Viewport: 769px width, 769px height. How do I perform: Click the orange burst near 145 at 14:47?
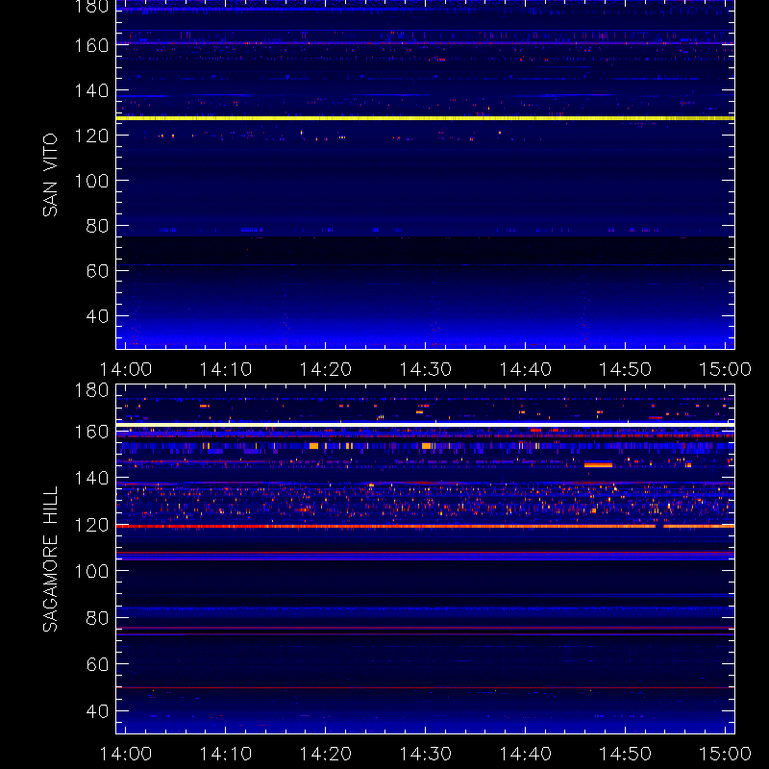598,464
